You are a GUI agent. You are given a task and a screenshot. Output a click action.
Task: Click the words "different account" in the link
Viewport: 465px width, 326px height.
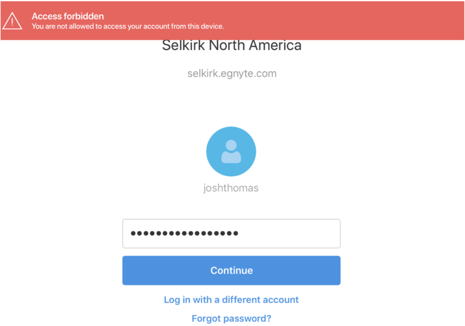pyautogui.click(x=260, y=300)
